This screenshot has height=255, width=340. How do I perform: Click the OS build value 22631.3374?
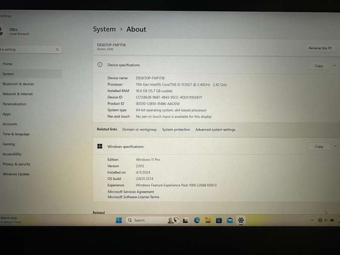pyautogui.click(x=144, y=178)
